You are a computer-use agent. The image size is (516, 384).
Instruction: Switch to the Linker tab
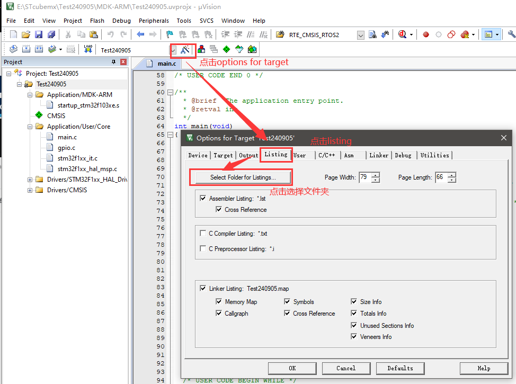tap(379, 155)
